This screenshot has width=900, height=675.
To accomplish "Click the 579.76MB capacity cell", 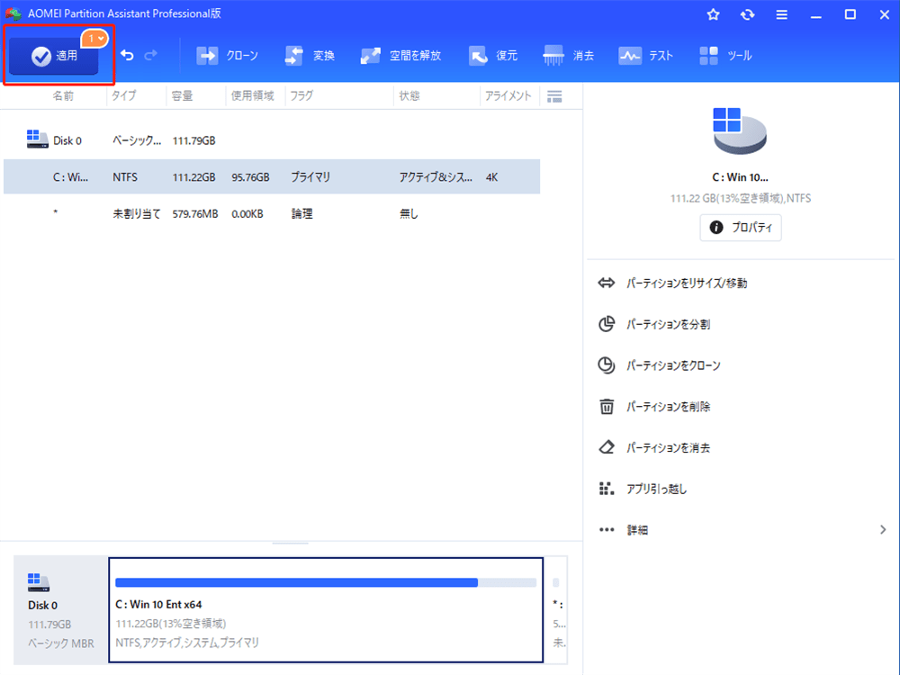I will click(195, 214).
